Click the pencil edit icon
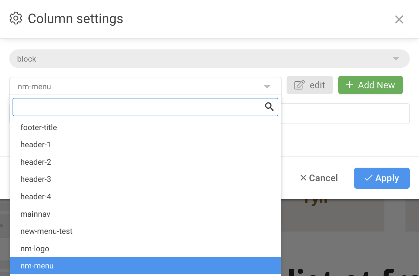 tap(299, 85)
